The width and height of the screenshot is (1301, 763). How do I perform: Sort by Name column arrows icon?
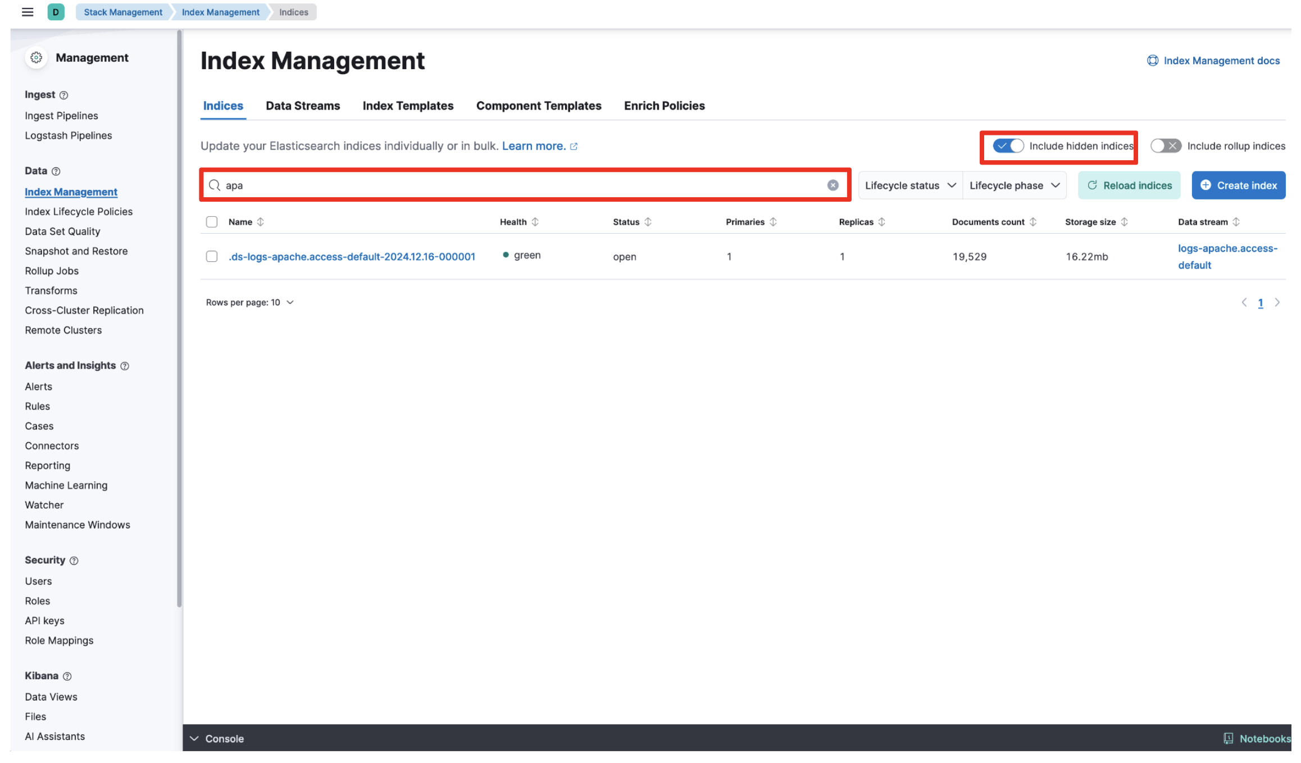tap(261, 222)
